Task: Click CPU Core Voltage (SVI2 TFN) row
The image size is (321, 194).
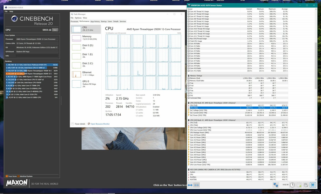Action: [238, 127]
